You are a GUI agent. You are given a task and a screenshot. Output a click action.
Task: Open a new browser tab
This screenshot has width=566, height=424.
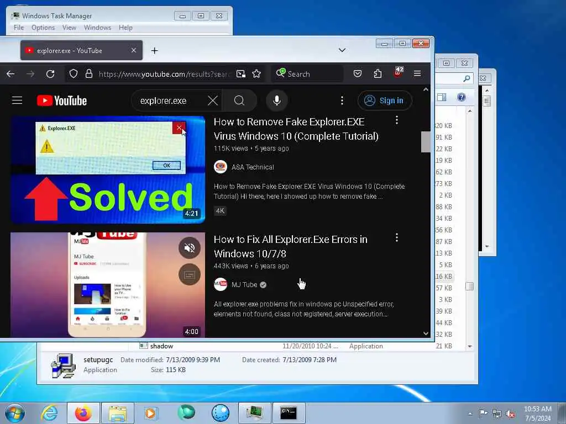click(155, 50)
